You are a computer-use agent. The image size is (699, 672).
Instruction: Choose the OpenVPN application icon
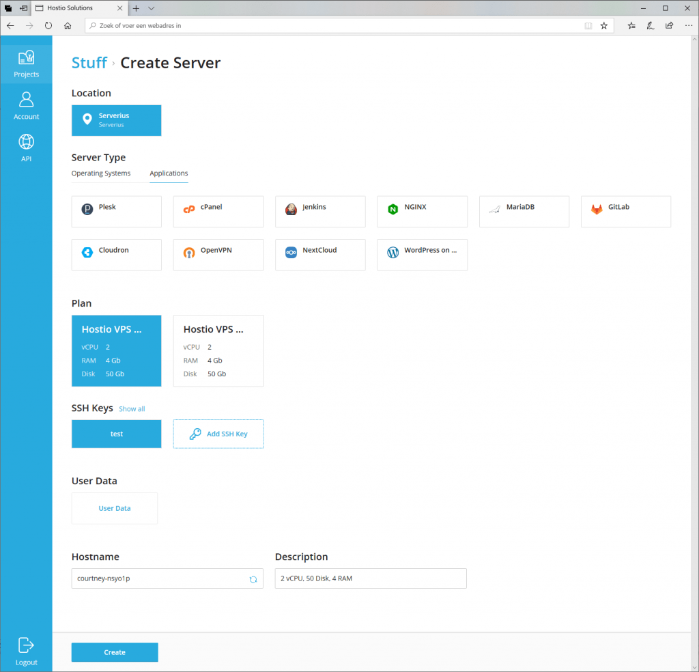(189, 253)
